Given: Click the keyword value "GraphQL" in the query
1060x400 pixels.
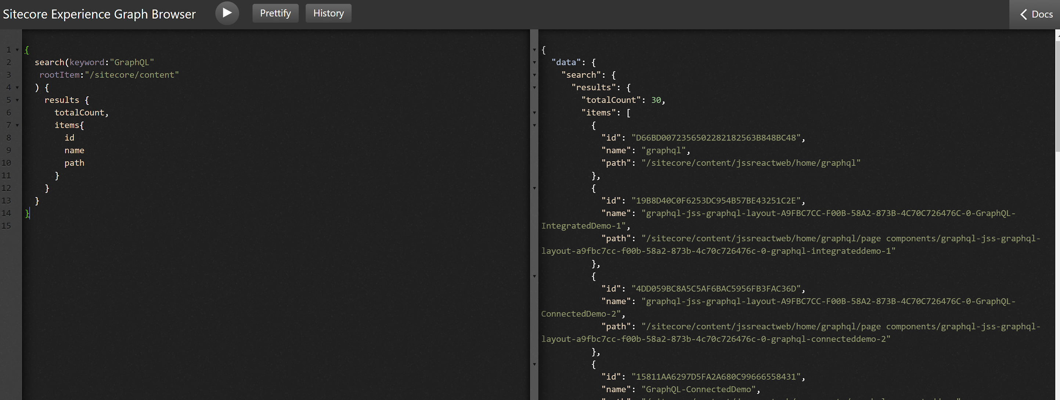Looking at the screenshot, I should point(132,62).
